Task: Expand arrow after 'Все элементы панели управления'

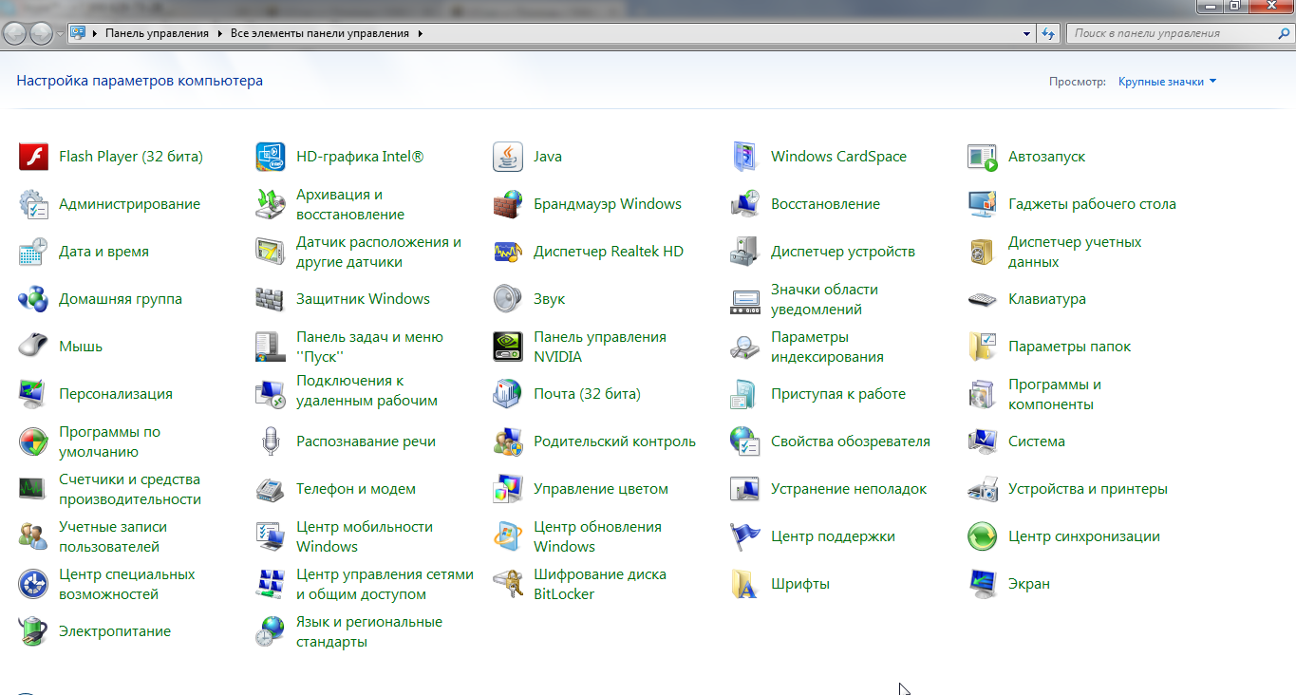Action: click(x=420, y=33)
